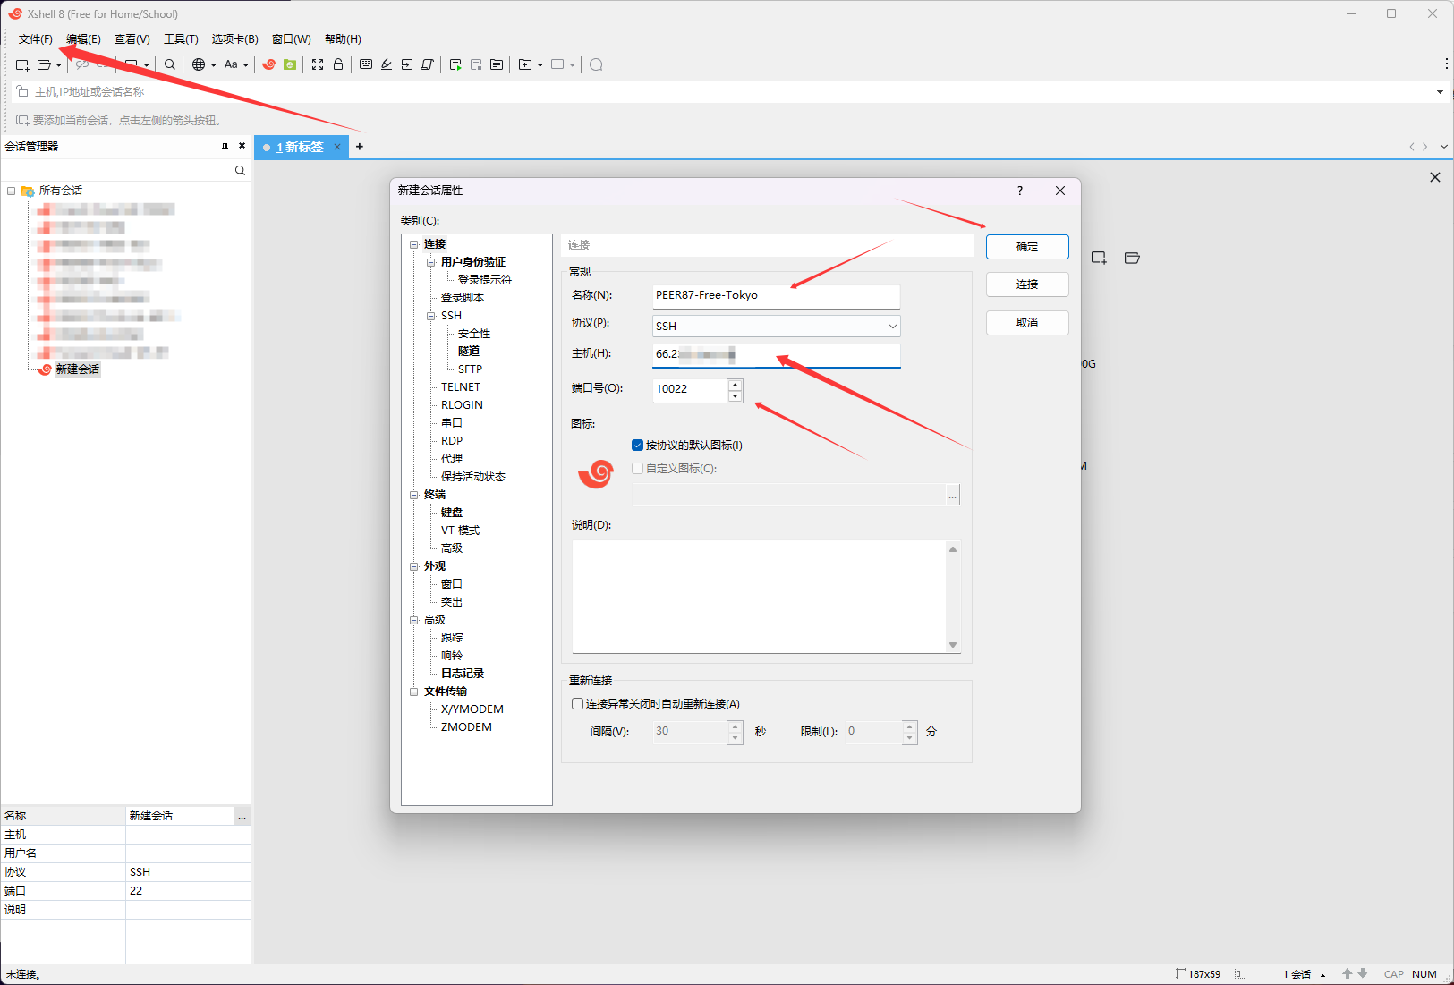This screenshot has width=1454, height=985.
Task: Collapse the 终端 tree category
Action: [x=414, y=495]
